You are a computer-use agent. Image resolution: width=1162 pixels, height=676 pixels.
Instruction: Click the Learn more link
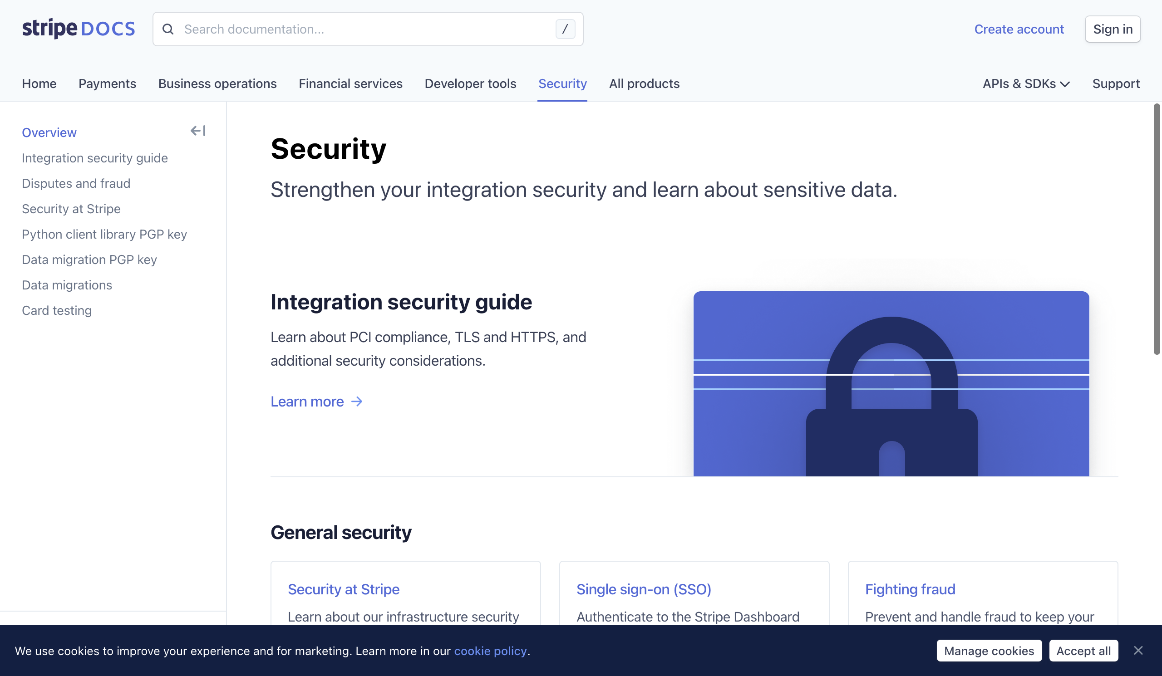pyautogui.click(x=307, y=402)
